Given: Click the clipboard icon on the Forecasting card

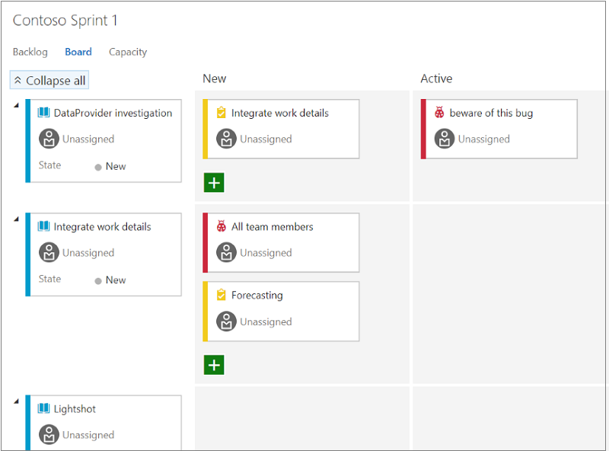Looking at the screenshot, I should (x=222, y=295).
